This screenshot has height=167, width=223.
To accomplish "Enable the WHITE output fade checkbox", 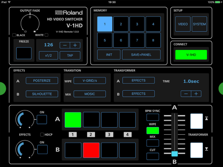I will [x=46, y=35].
